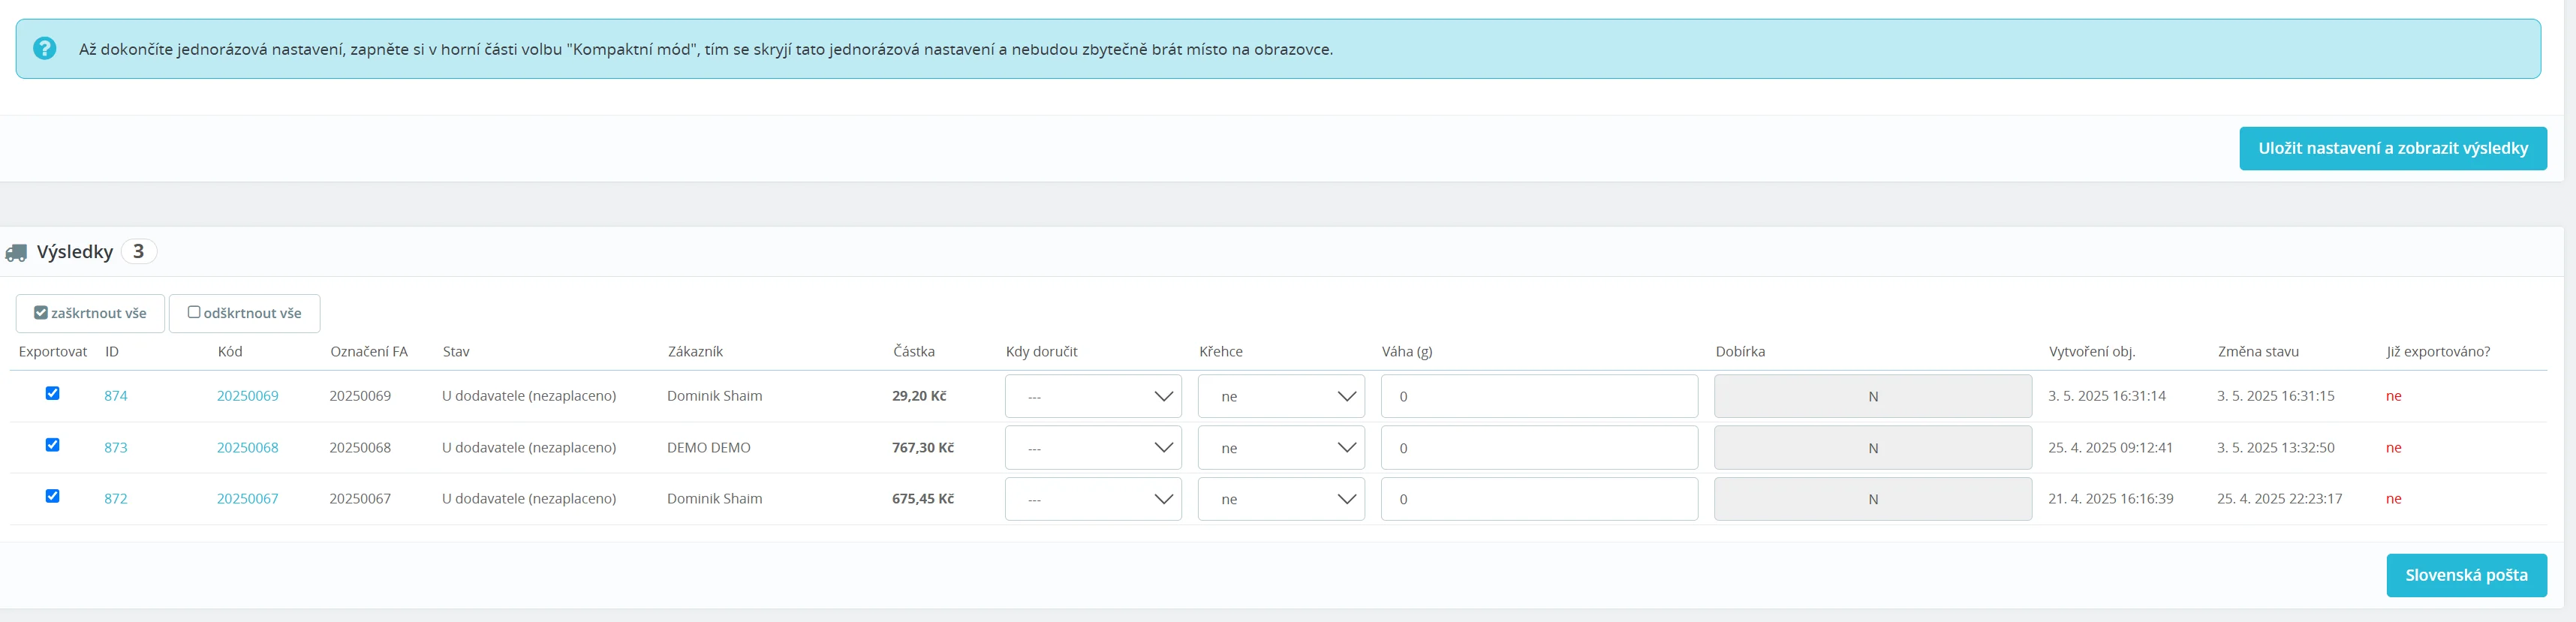Uncheck export checkbox for order 873

click(53, 445)
